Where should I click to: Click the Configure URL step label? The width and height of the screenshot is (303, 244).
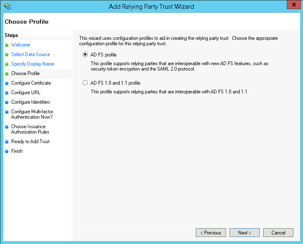26,93
